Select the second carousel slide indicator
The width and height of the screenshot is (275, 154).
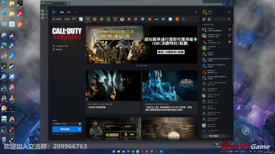pos(145,66)
